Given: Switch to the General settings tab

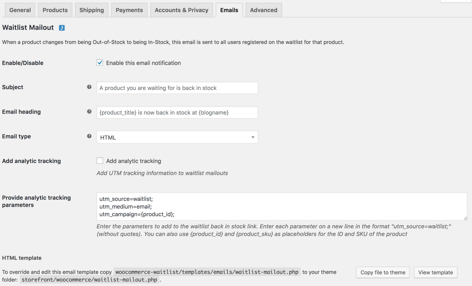Looking at the screenshot, I should click(x=20, y=10).
